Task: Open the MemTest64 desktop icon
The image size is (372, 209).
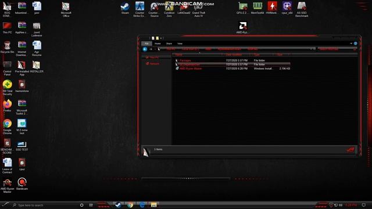Action: [257, 8]
